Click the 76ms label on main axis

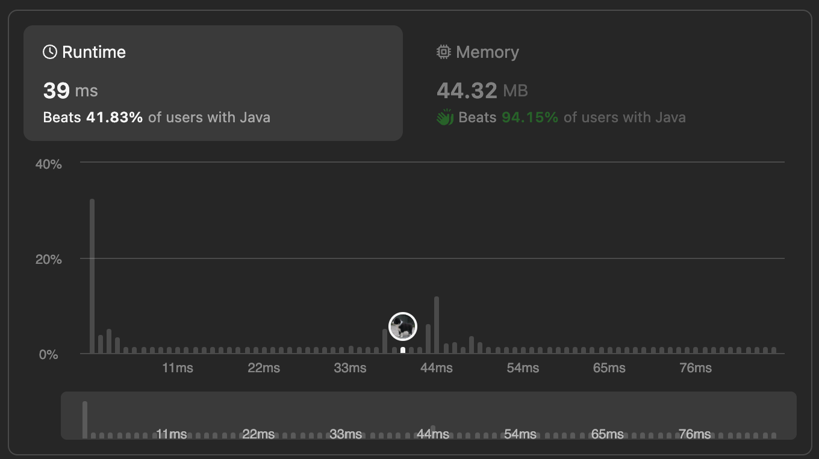click(x=696, y=367)
